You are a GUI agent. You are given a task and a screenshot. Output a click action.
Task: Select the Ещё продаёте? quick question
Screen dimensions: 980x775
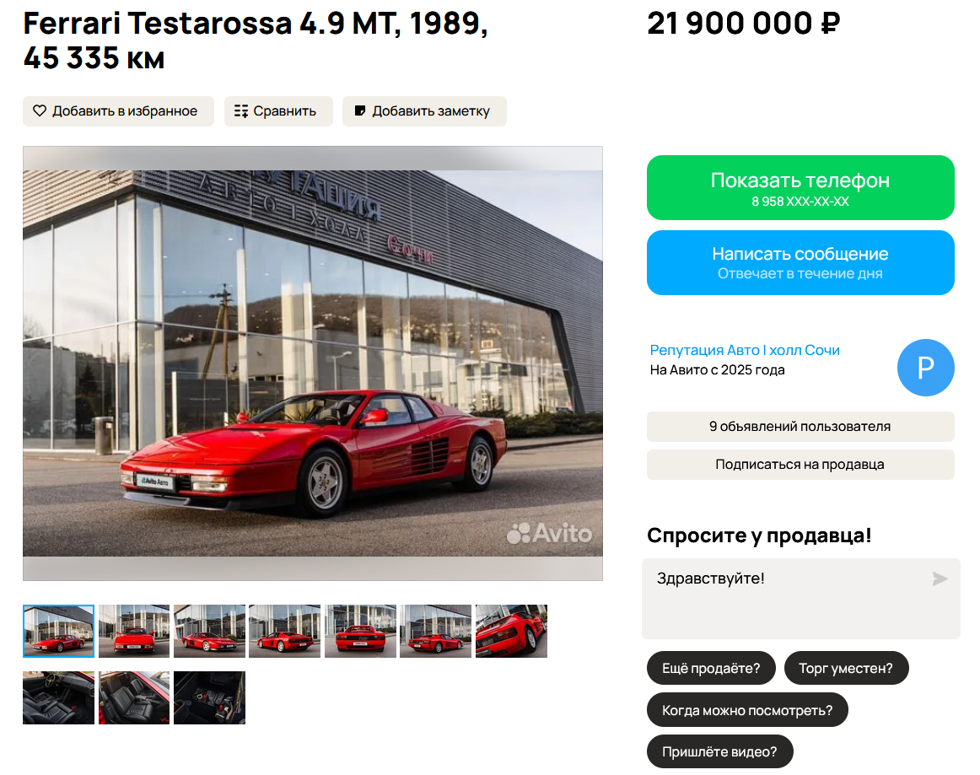click(711, 668)
